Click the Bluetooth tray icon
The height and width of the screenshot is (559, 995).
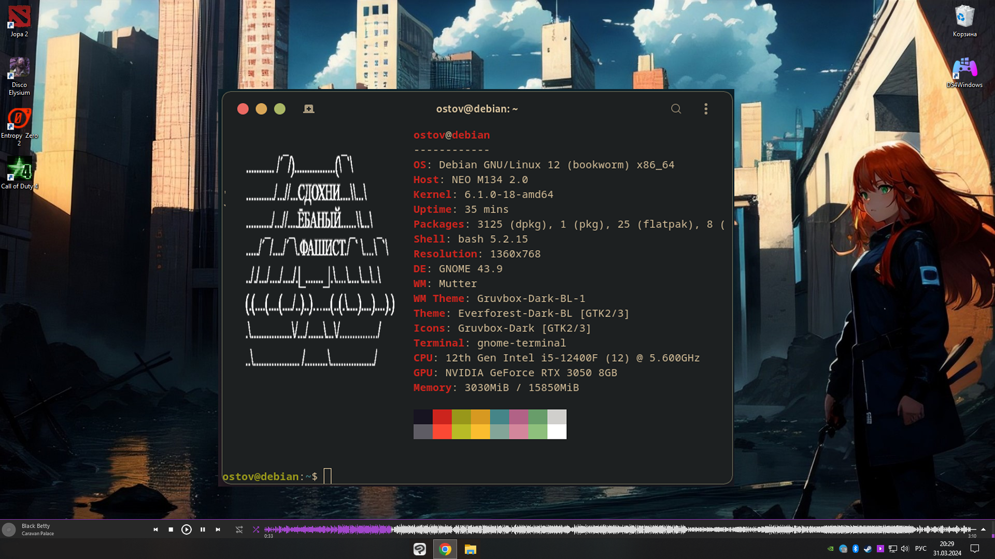click(856, 549)
